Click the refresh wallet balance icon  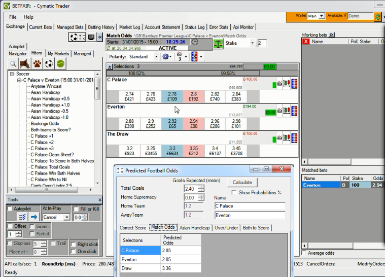377,17
